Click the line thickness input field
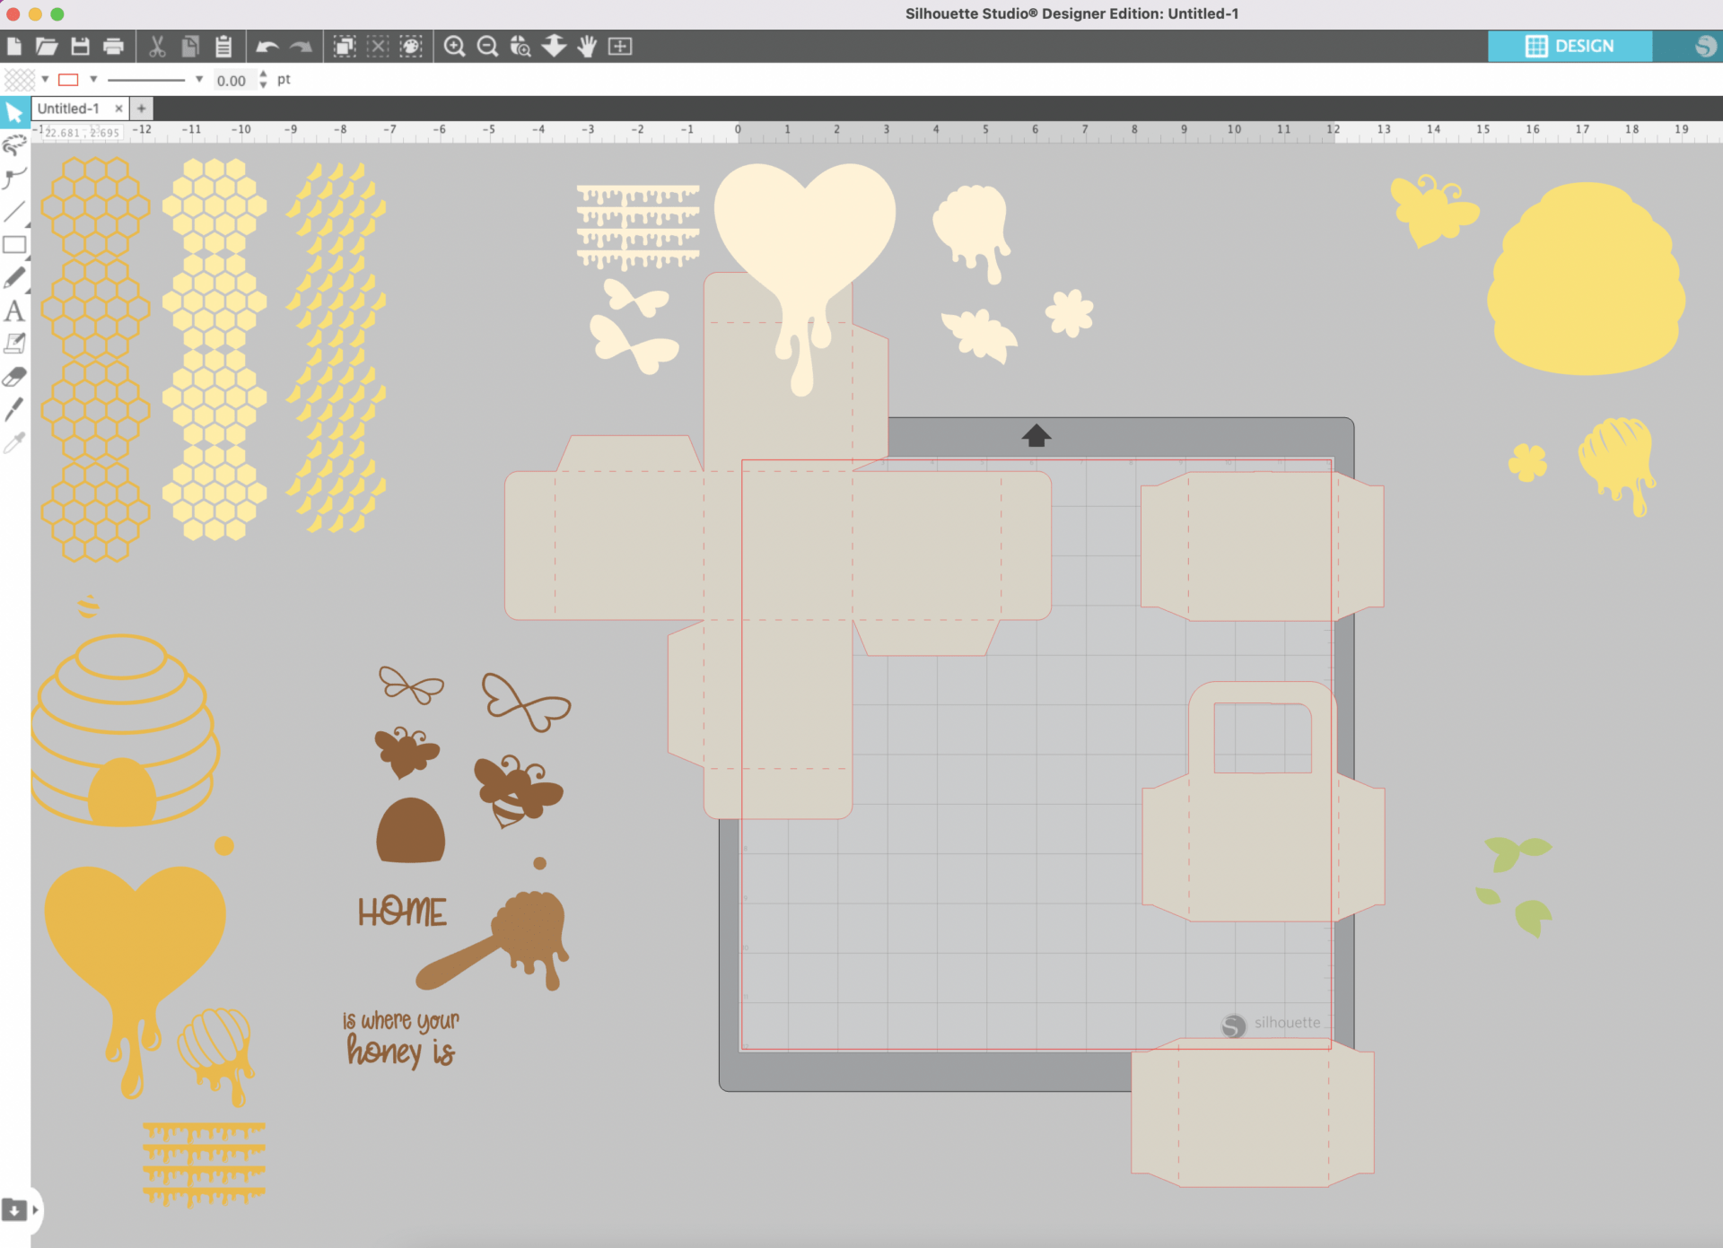The height and width of the screenshot is (1248, 1723). pos(233,81)
